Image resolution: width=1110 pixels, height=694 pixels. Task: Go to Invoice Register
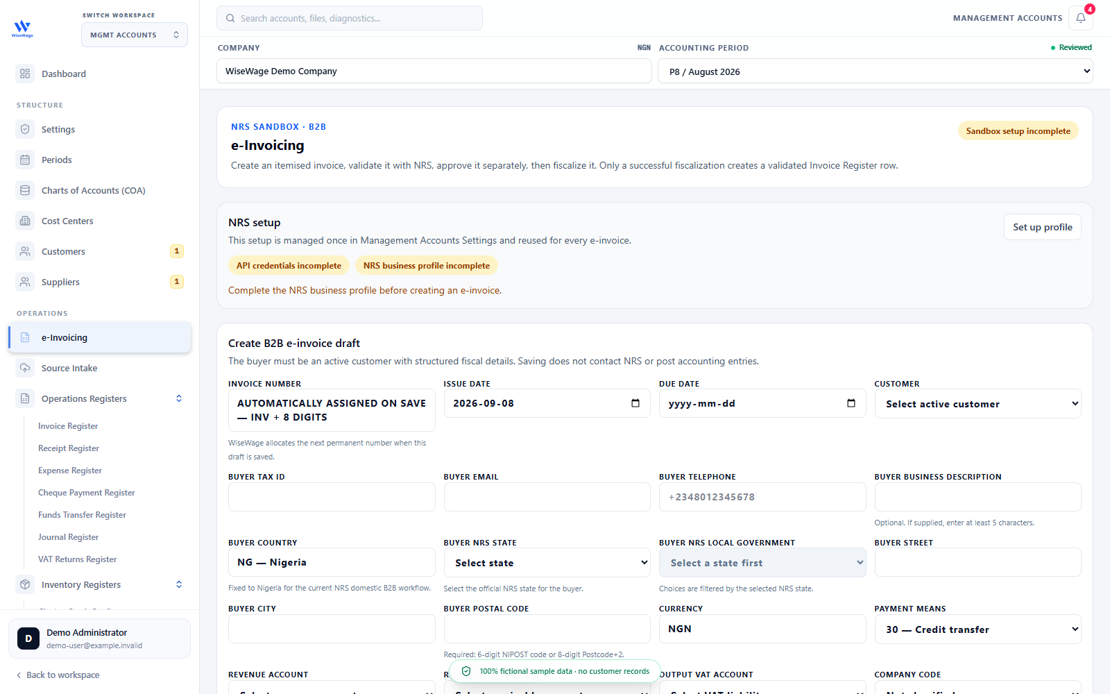(68, 426)
